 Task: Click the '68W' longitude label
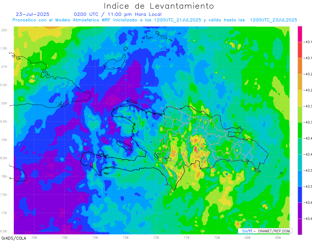tap(278, 237)
